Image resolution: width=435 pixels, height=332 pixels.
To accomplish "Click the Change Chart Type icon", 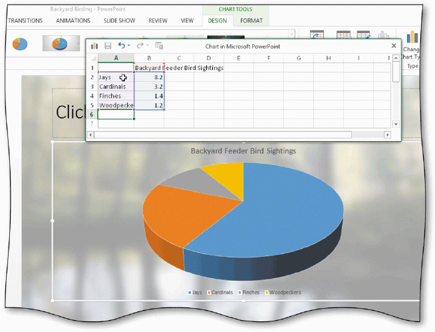I will tap(412, 37).
